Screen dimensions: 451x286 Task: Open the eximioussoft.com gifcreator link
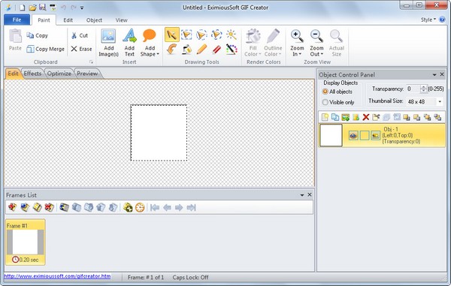pos(57,276)
